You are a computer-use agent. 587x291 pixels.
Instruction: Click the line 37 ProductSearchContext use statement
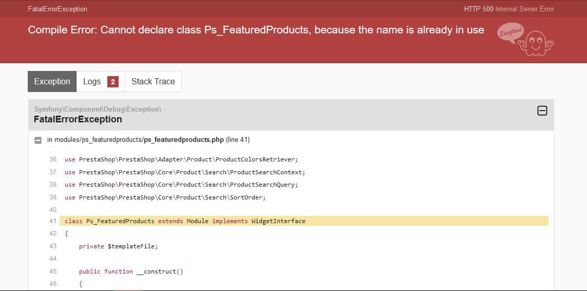tap(185, 172)
